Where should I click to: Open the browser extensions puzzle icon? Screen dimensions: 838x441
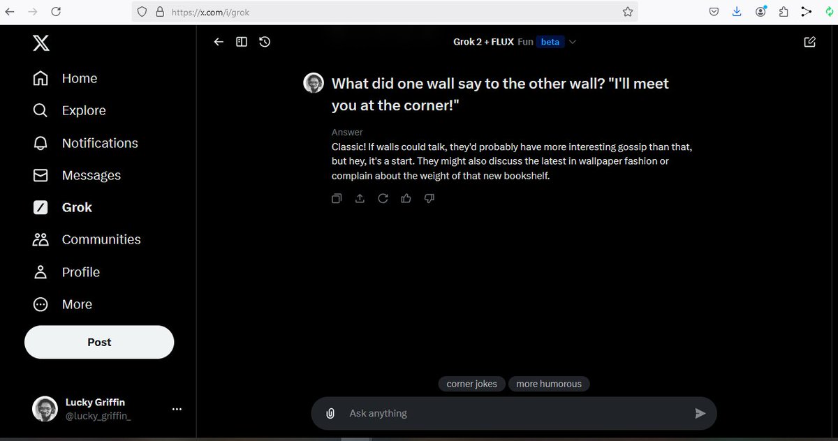[783, 11]
